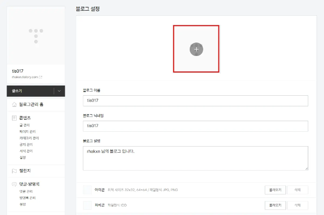Select 서식 관리 in sidebar

(x=26, y=151)
